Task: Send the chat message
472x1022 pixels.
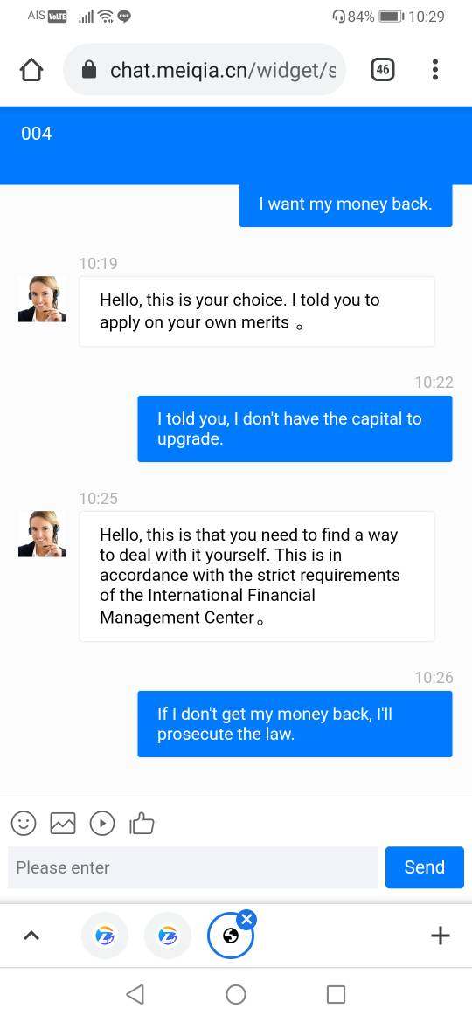Action: pyautogui.click(x=425, y=867)
